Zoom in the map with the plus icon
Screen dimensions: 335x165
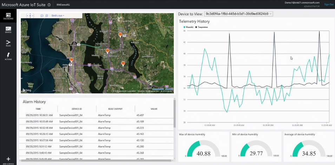(x=47, y=15)
